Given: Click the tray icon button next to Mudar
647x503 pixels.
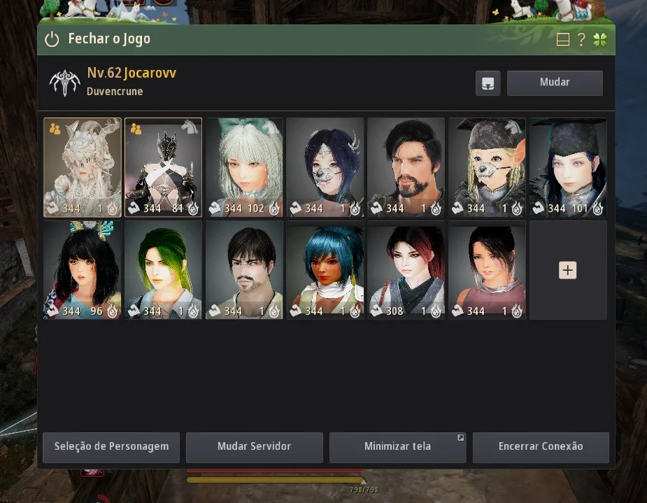Looking at the screenshot, I should (x=488, y=83).
